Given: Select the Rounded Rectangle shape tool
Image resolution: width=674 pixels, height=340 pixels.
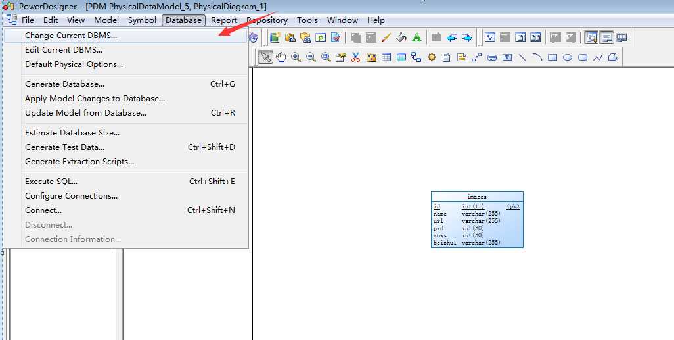Looking at the screenshot, I should (x=583, y=57).
